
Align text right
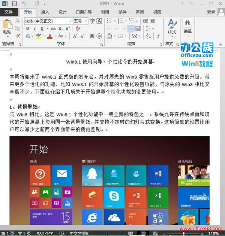[x=124, y=28]
